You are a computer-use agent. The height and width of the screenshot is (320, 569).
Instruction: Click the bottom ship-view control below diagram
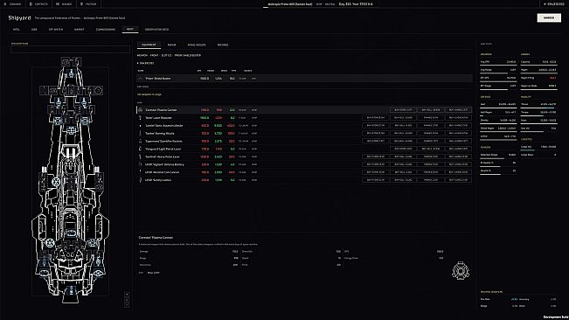127,305
